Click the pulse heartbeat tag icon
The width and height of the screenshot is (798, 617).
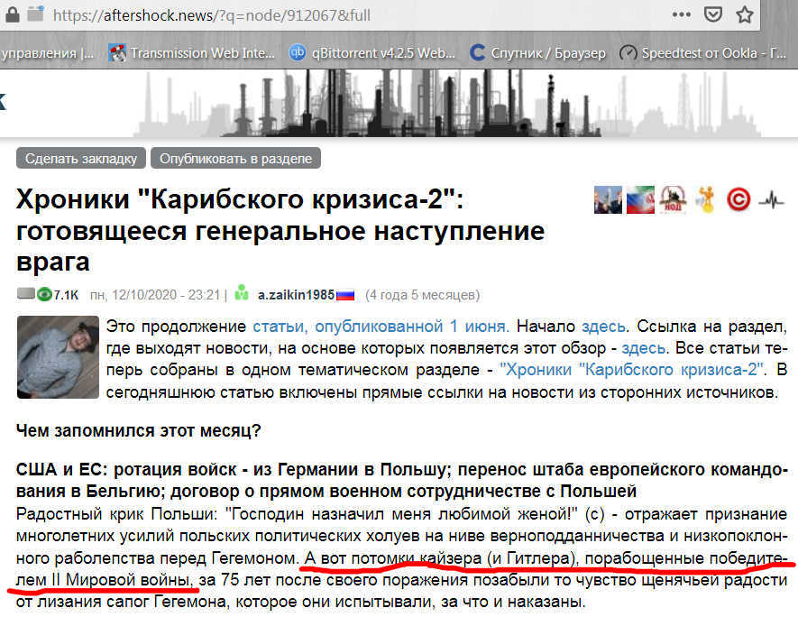pos(771,199)
